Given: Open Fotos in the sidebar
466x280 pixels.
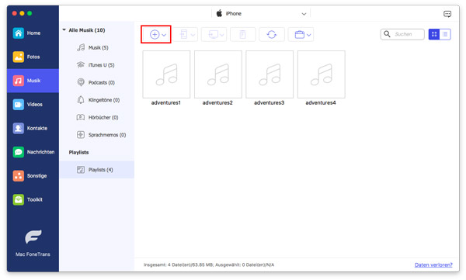Looking at the screenshot, I should (x=33, y=57).
